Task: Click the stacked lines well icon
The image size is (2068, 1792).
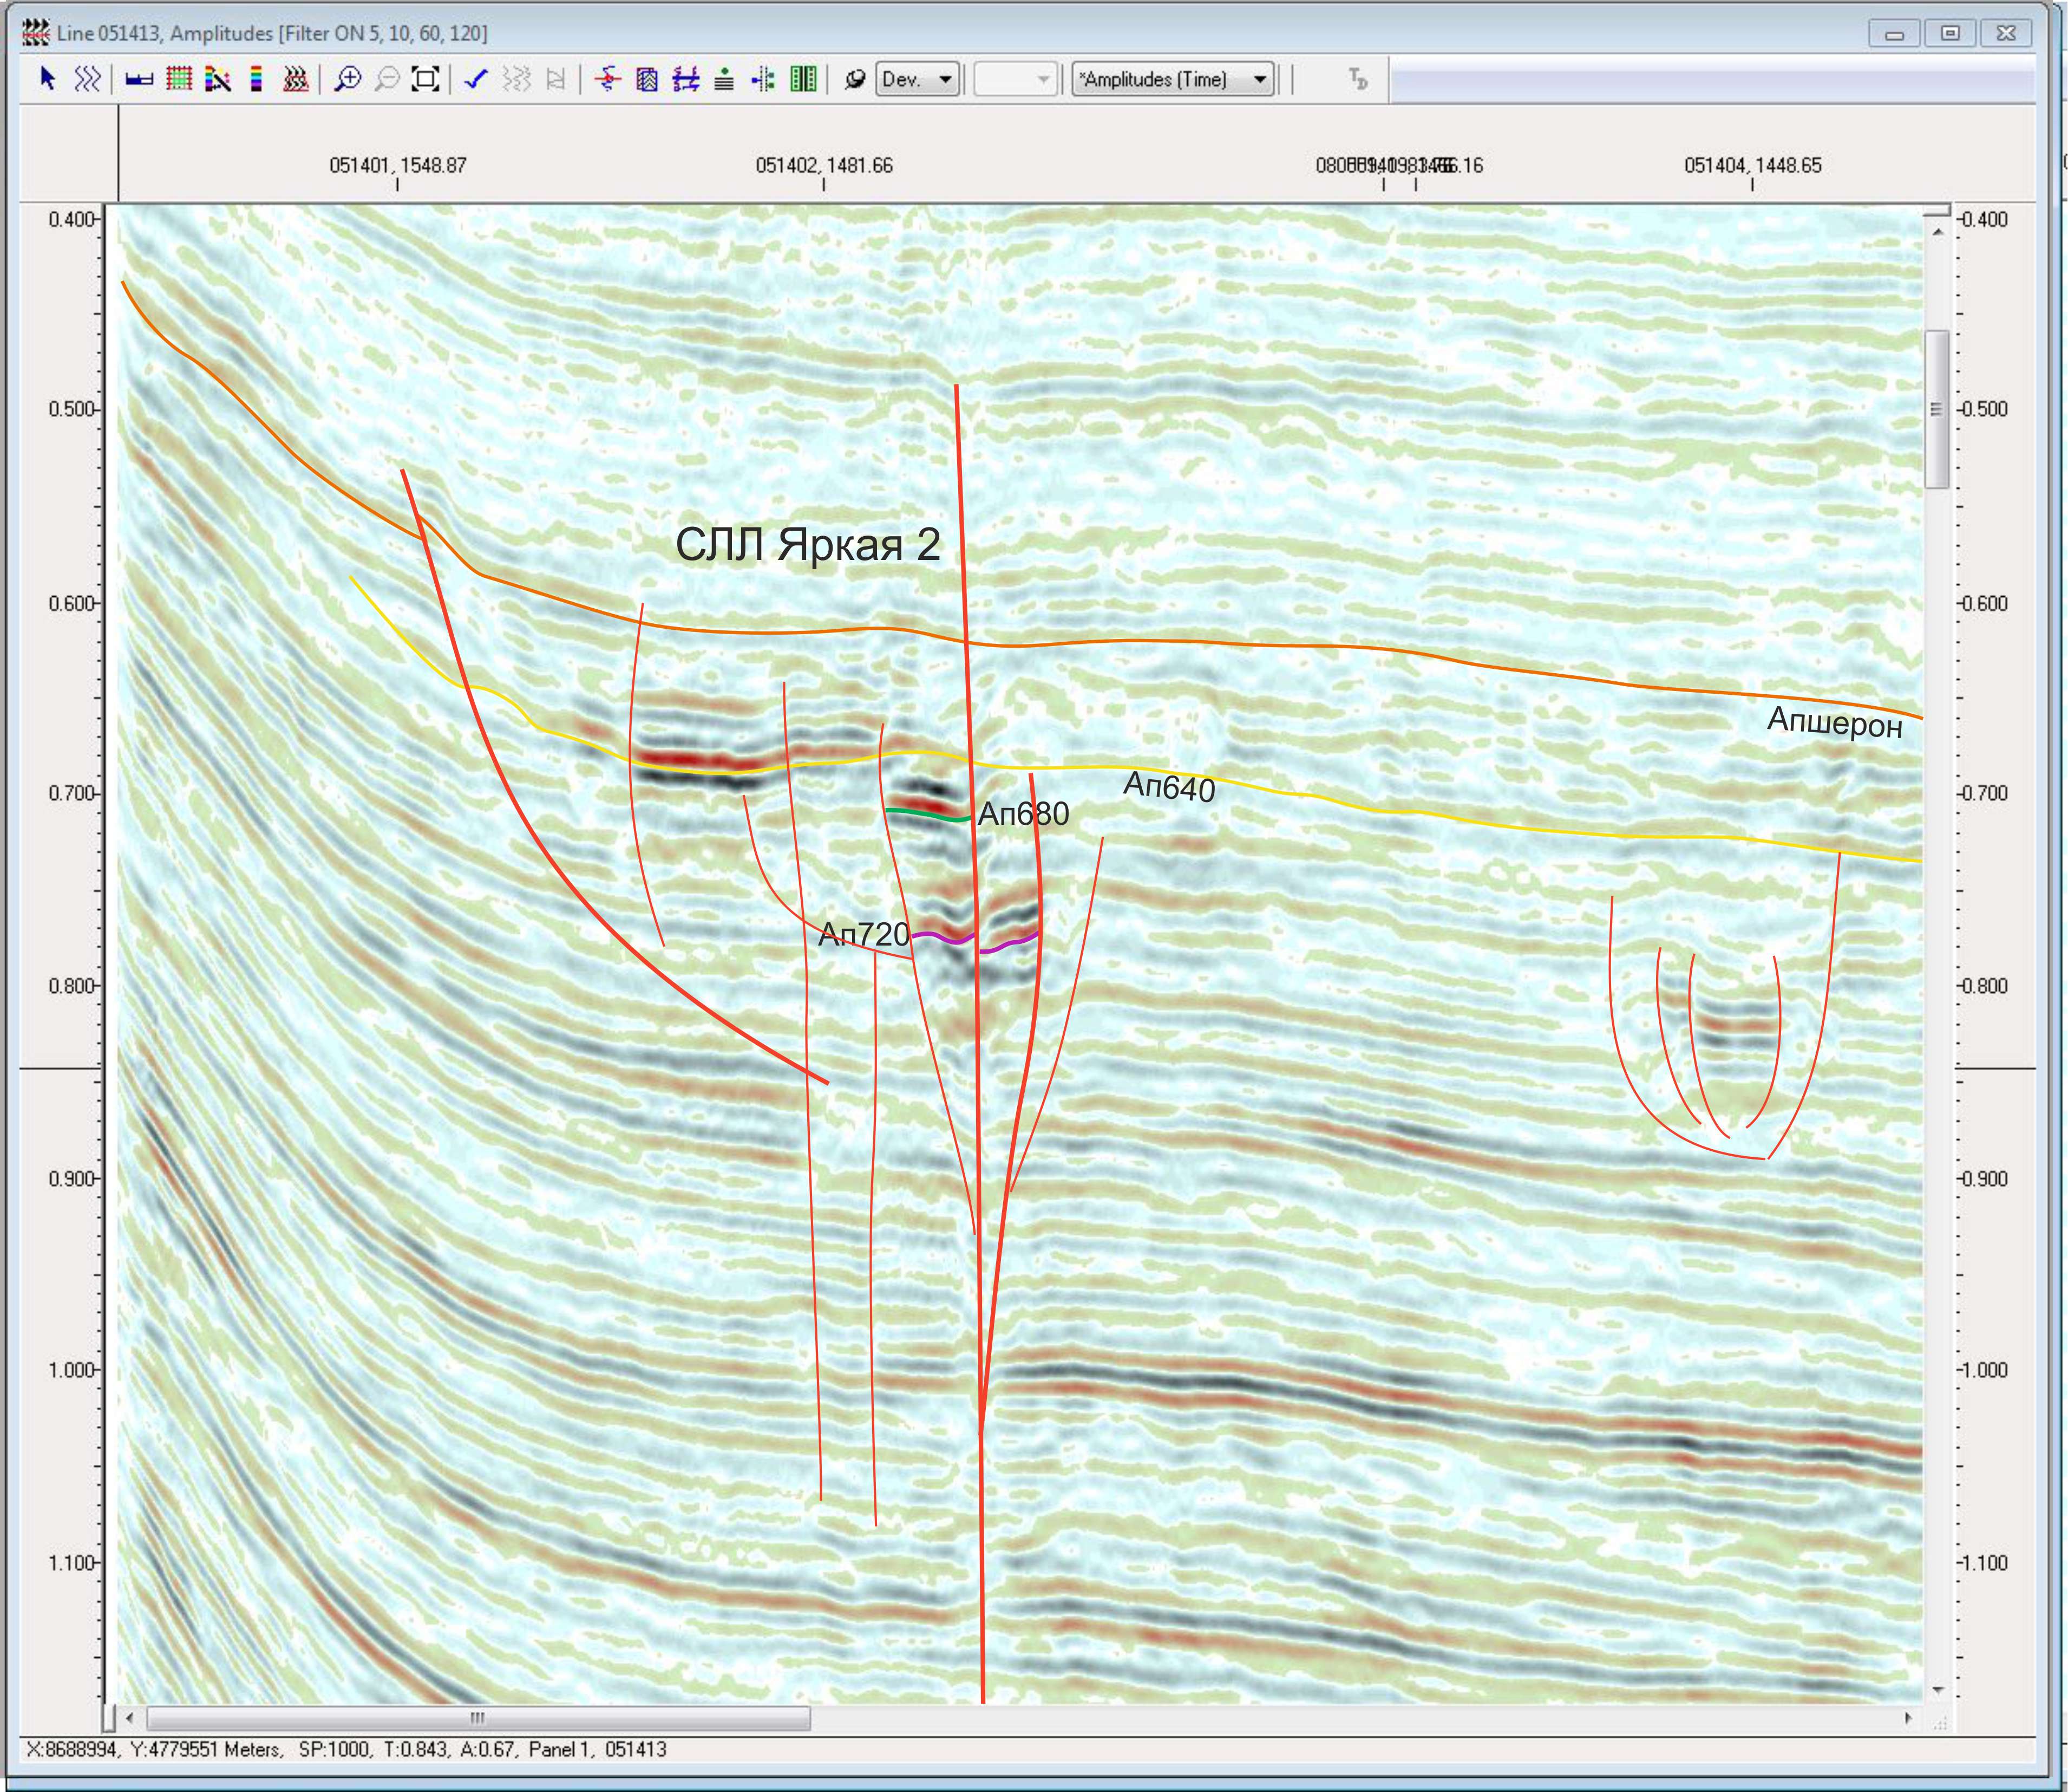Action: 725,79
